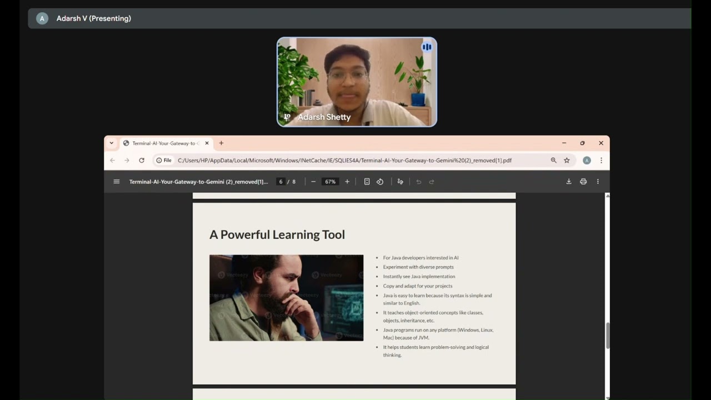Image resolution: width=711 pixels, height=400 pixels.
Task: Bookmark this page with the star
Action: click(x=567, y=160)
